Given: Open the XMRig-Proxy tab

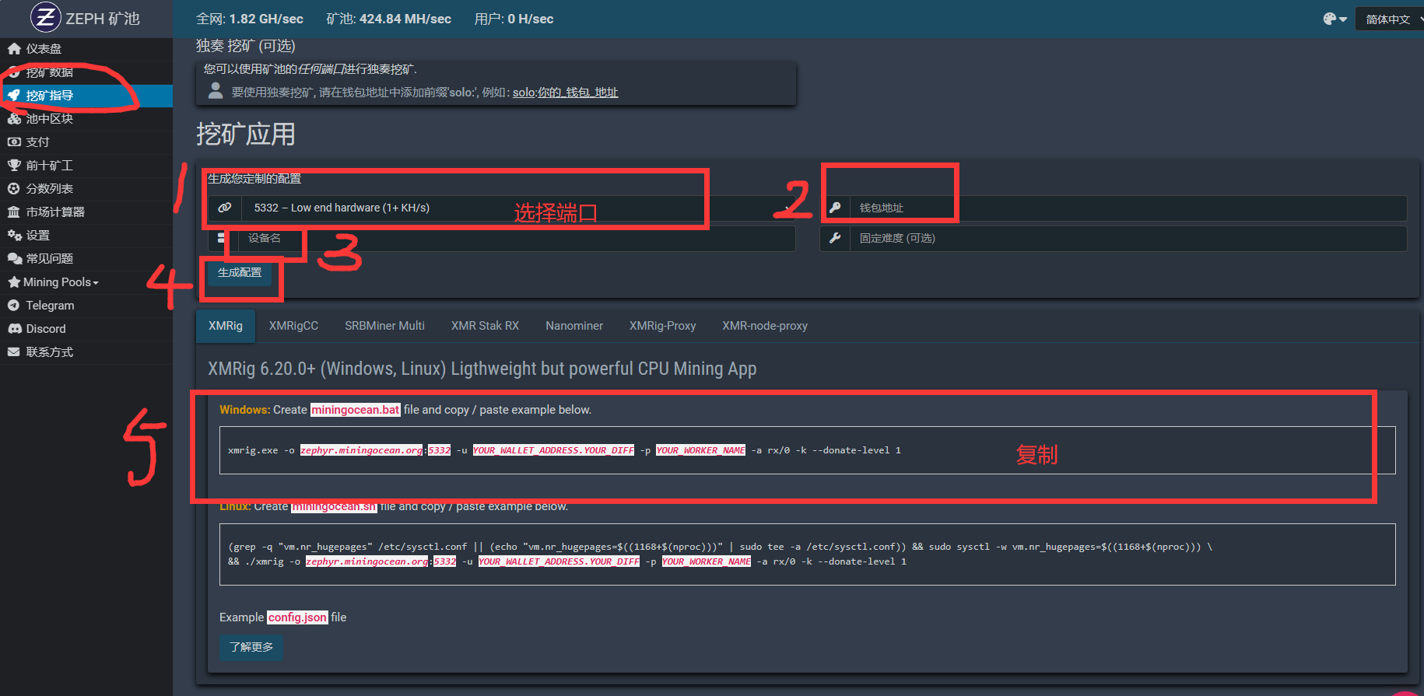Looking at the screenshot, I should pyautogui.click(x=662, y=326).
